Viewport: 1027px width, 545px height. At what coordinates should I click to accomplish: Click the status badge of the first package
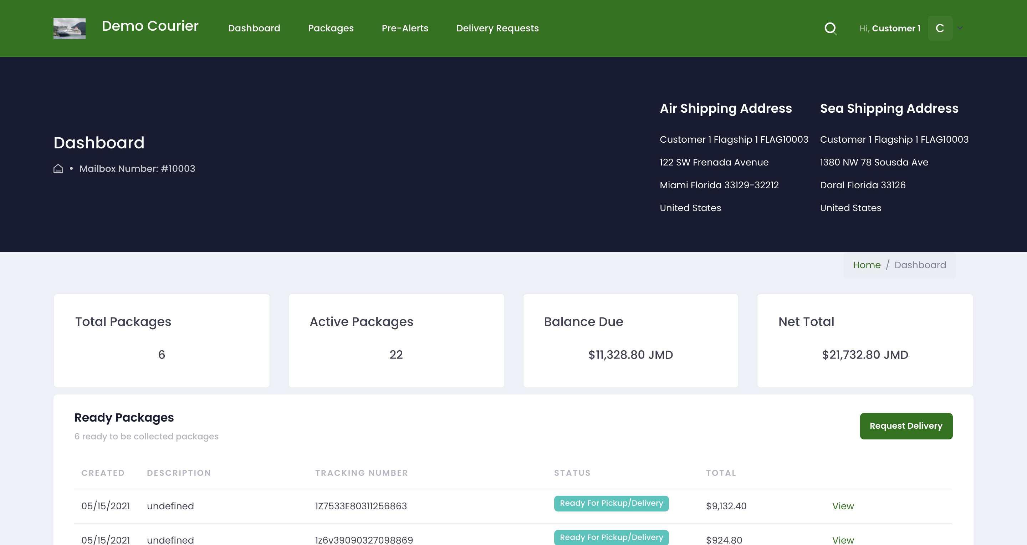[x=611, y=503]
